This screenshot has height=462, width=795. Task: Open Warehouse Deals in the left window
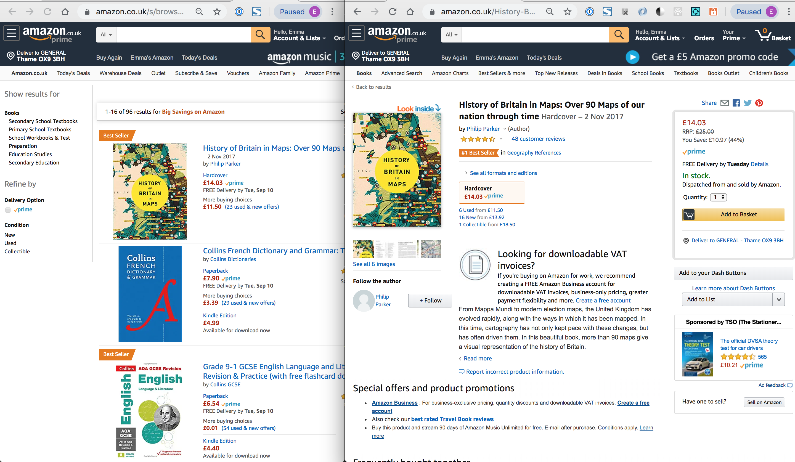121,73
